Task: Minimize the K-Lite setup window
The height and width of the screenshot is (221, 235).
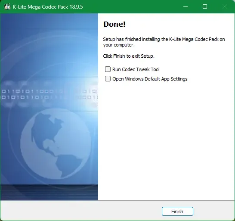Action: 186,6
